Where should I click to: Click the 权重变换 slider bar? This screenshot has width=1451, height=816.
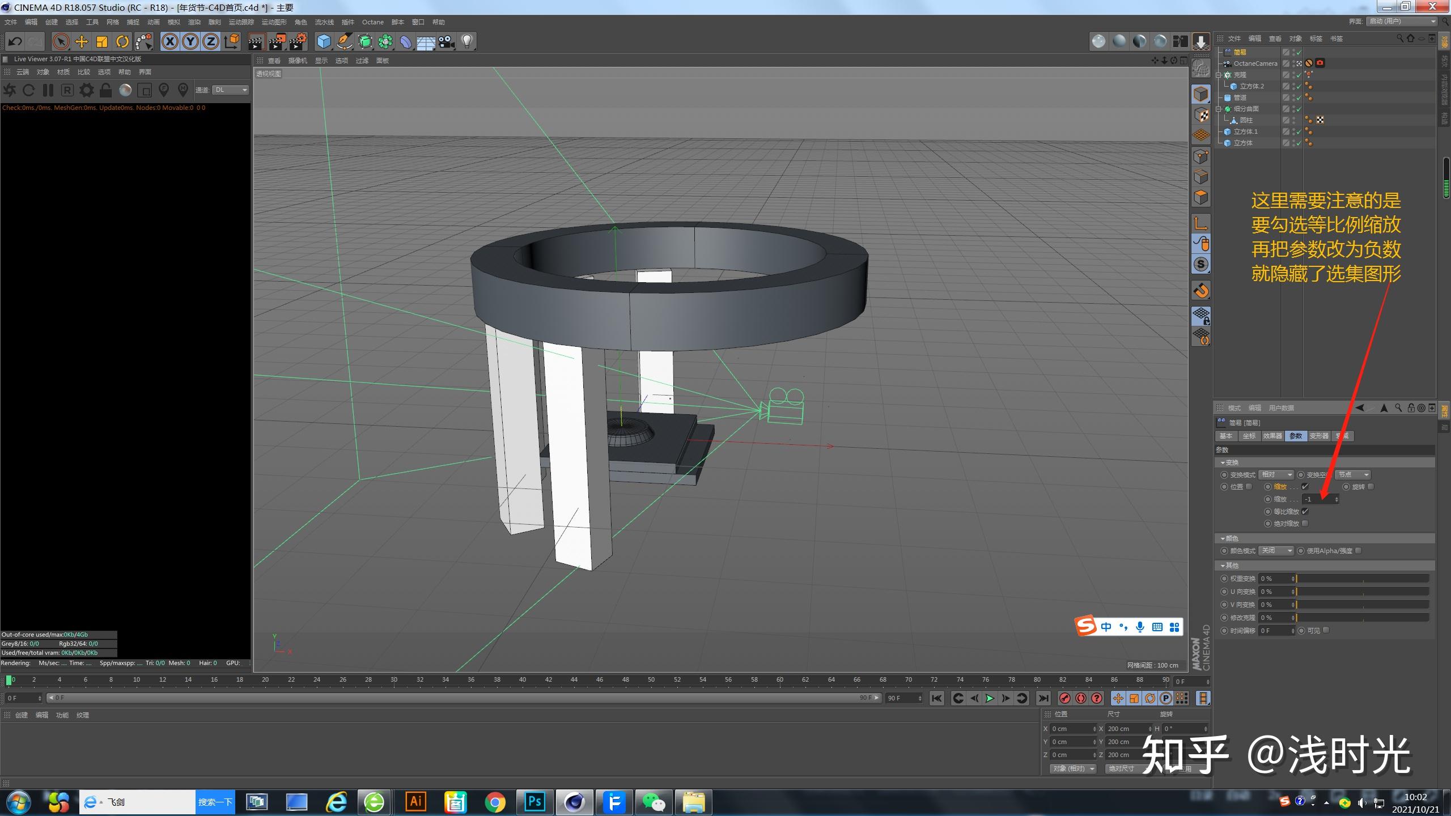click(1362, 579)
